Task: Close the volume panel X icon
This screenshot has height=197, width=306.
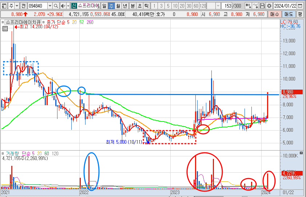Action: 301,153
